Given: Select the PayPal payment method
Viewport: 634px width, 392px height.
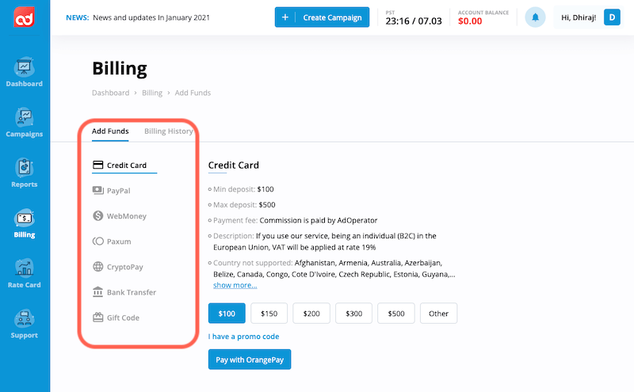Looking at the screenshot, I should click(x=118, y=191).
